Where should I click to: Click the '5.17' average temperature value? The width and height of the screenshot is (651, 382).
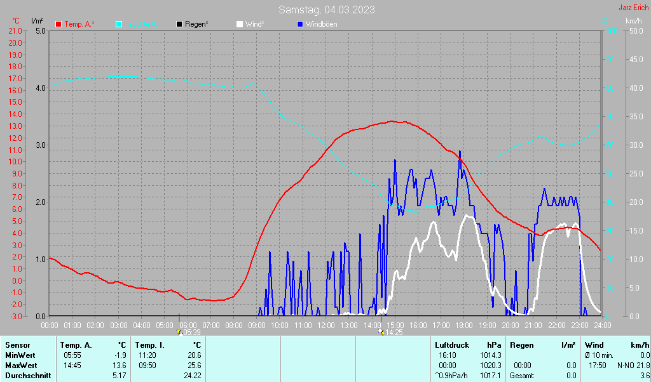coord(120,376)
